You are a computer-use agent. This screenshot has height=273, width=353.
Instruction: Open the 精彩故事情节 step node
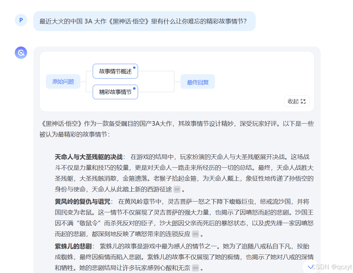pos(115,92)
